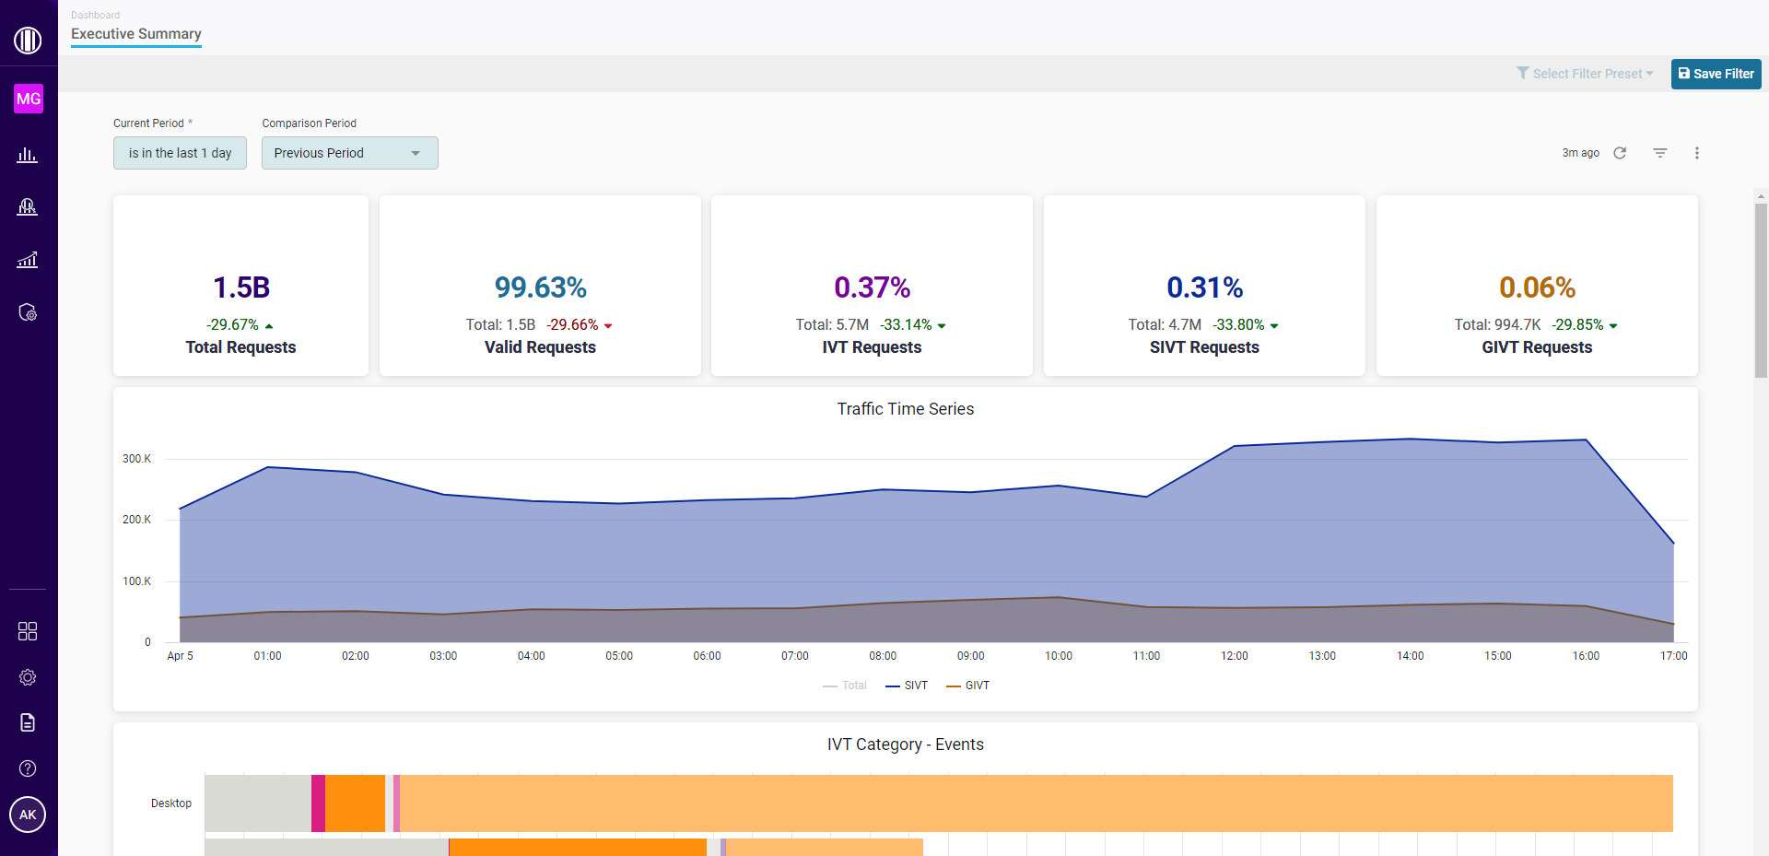1769x856 pixels.
Task: Open the Previous Period comparison dropdown
Action: pos(349,153)
